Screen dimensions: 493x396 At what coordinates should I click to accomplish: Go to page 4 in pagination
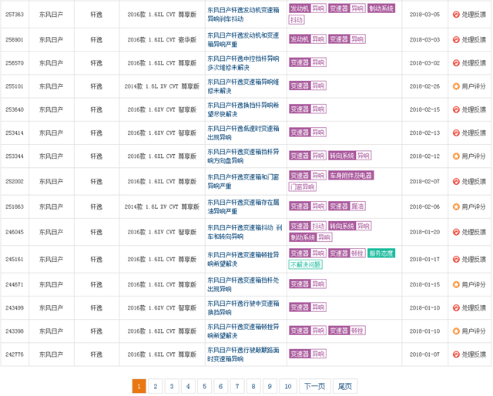pos(188,386)
